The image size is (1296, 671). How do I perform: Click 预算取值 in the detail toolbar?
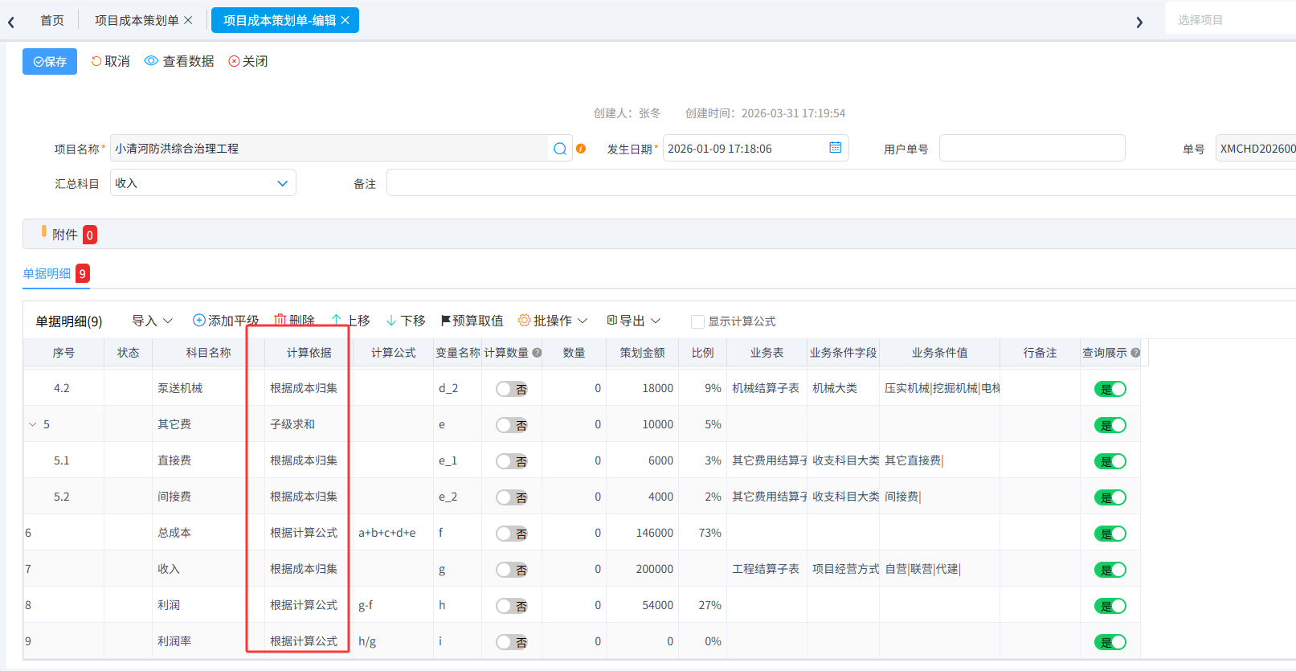[472, 321]
